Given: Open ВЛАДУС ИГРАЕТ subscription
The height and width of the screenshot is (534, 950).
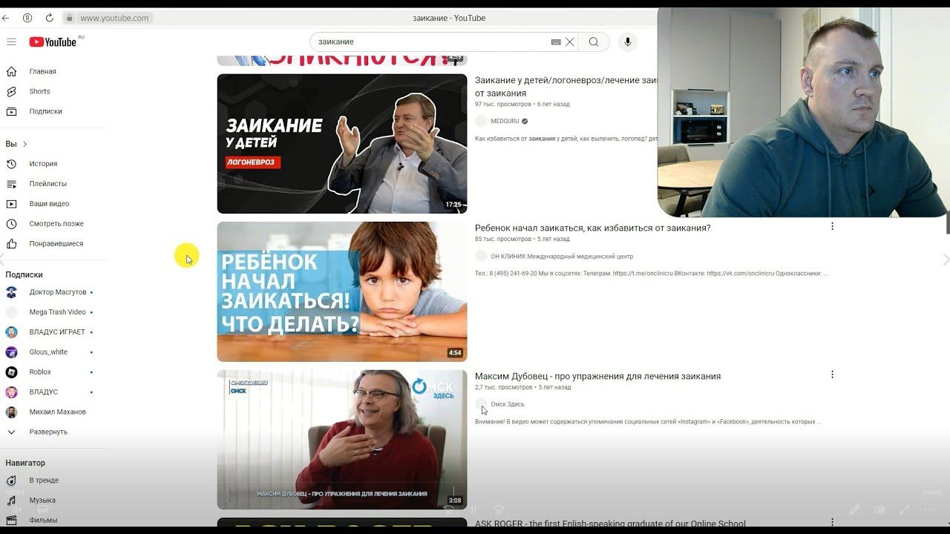Looking at the screenshot, I should pos(57,332).
